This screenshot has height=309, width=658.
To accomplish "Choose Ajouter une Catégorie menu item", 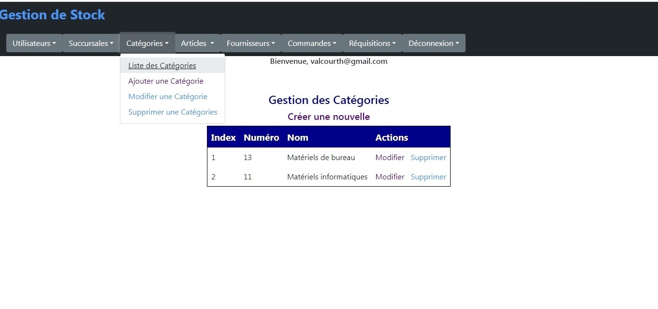I will (x=166, y=81).
